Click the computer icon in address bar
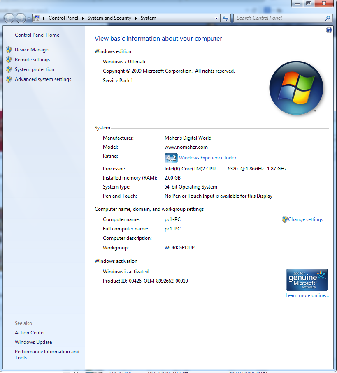The image size is (337, 373). click(37, 18)
